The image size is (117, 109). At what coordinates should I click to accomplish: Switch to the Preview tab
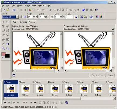point(32,22)
